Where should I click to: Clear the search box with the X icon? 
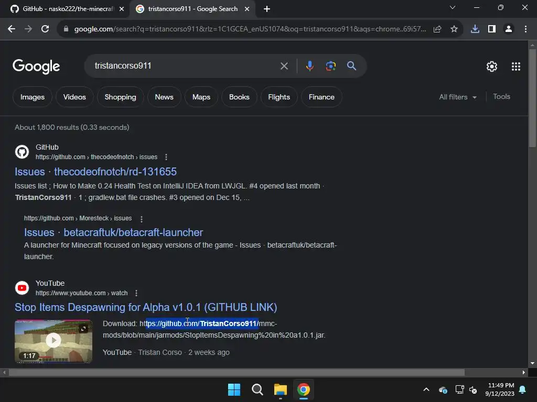[x=284, y=66]
